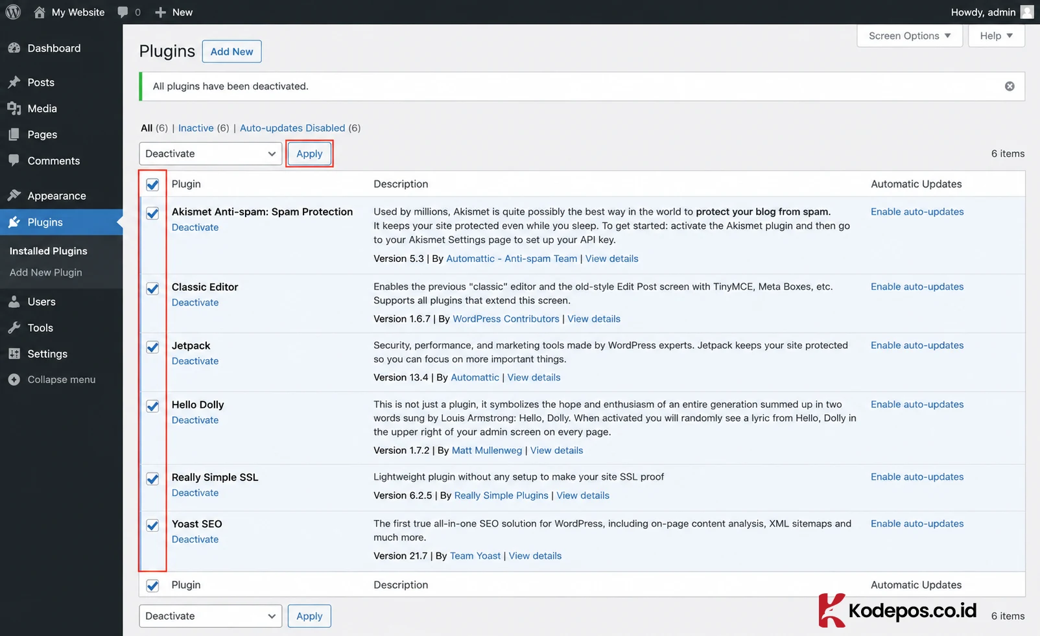The width and height of the screenshot is (1040, 636).
Task: Uncheck the Classic Editor checkbox
Action: coord(152,289)
